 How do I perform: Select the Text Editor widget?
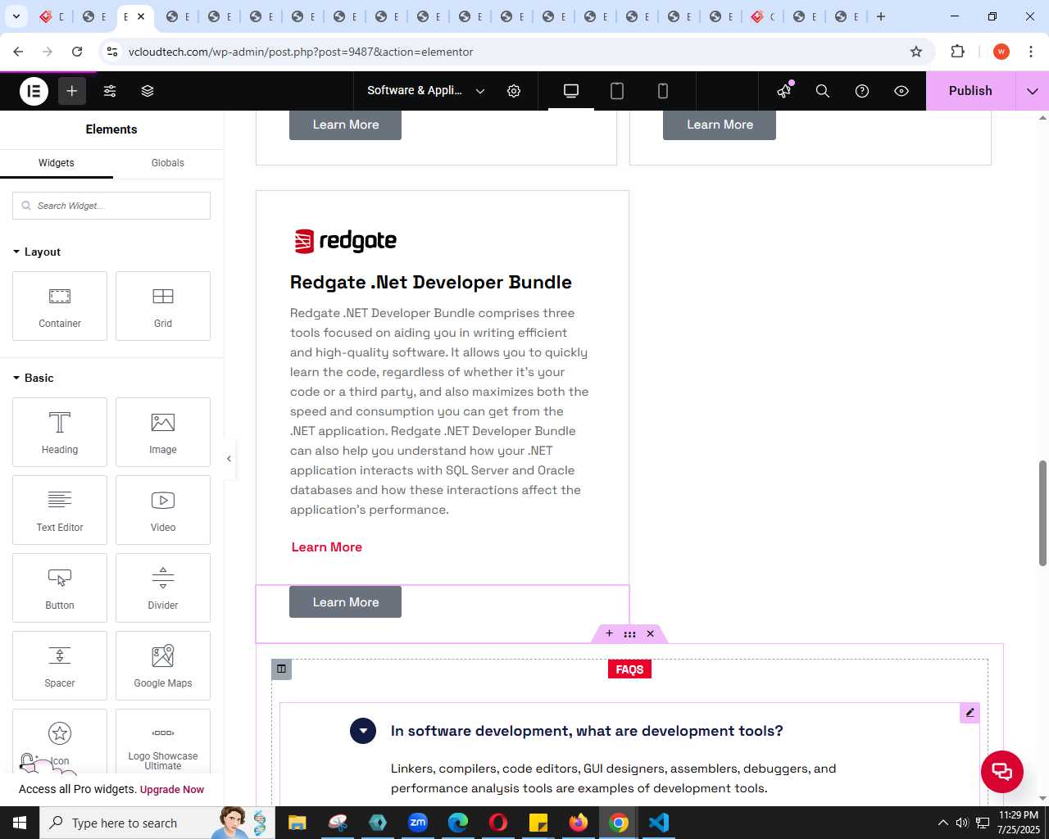pyautogui.click(x=60, y=510)
